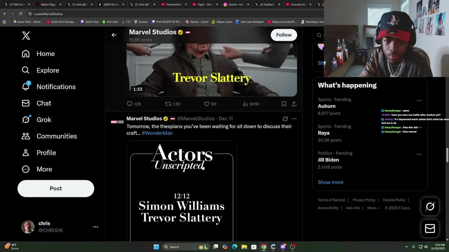Open more options on Dec 11 post
Viewport: 449px width, 252px height.
tap(294, 119)
